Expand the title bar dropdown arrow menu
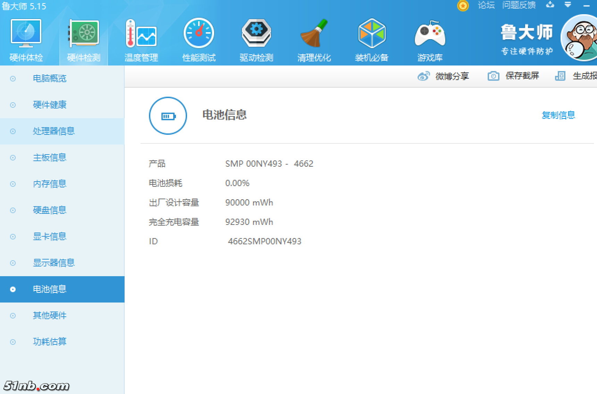 click(x=568, y=5)
